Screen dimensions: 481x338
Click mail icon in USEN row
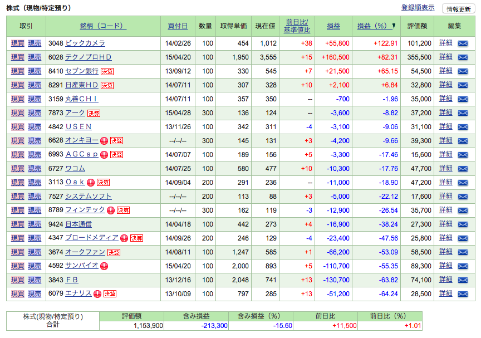(463, 127)
